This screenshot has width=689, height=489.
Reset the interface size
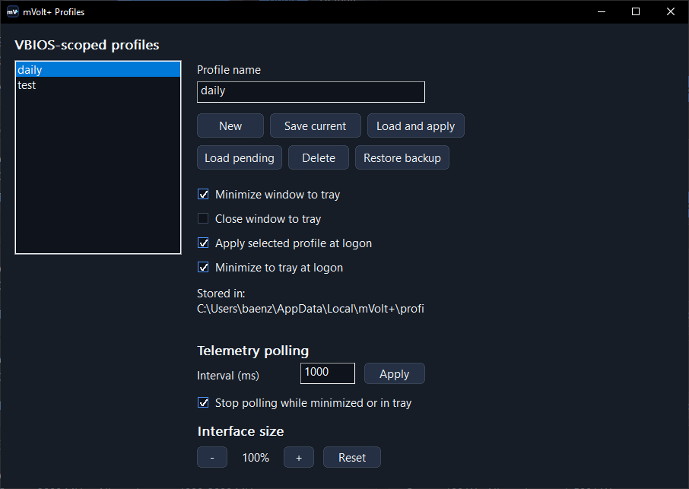(x=352, y=457)
